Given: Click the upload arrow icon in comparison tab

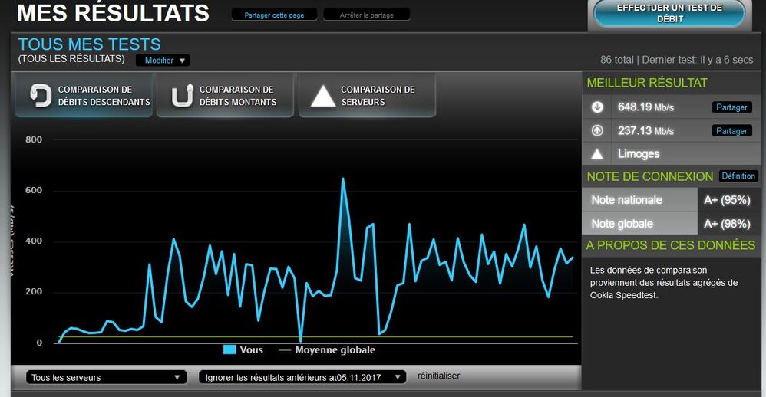Looking at the screenshot, I should [x=182, y=96].
